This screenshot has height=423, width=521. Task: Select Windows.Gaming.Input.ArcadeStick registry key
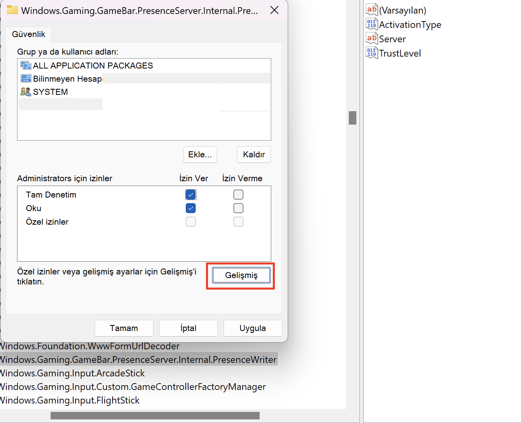click(x=72, y=373)
